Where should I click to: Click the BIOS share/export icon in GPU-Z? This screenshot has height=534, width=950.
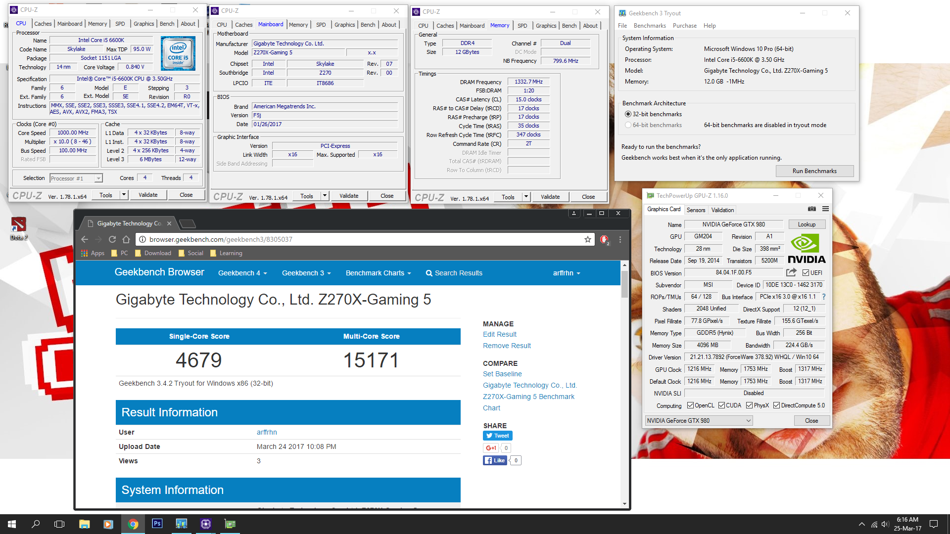pyautogui.click(x=791, y=272)
